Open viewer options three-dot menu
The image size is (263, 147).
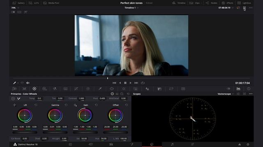click(x=251, y=8)
